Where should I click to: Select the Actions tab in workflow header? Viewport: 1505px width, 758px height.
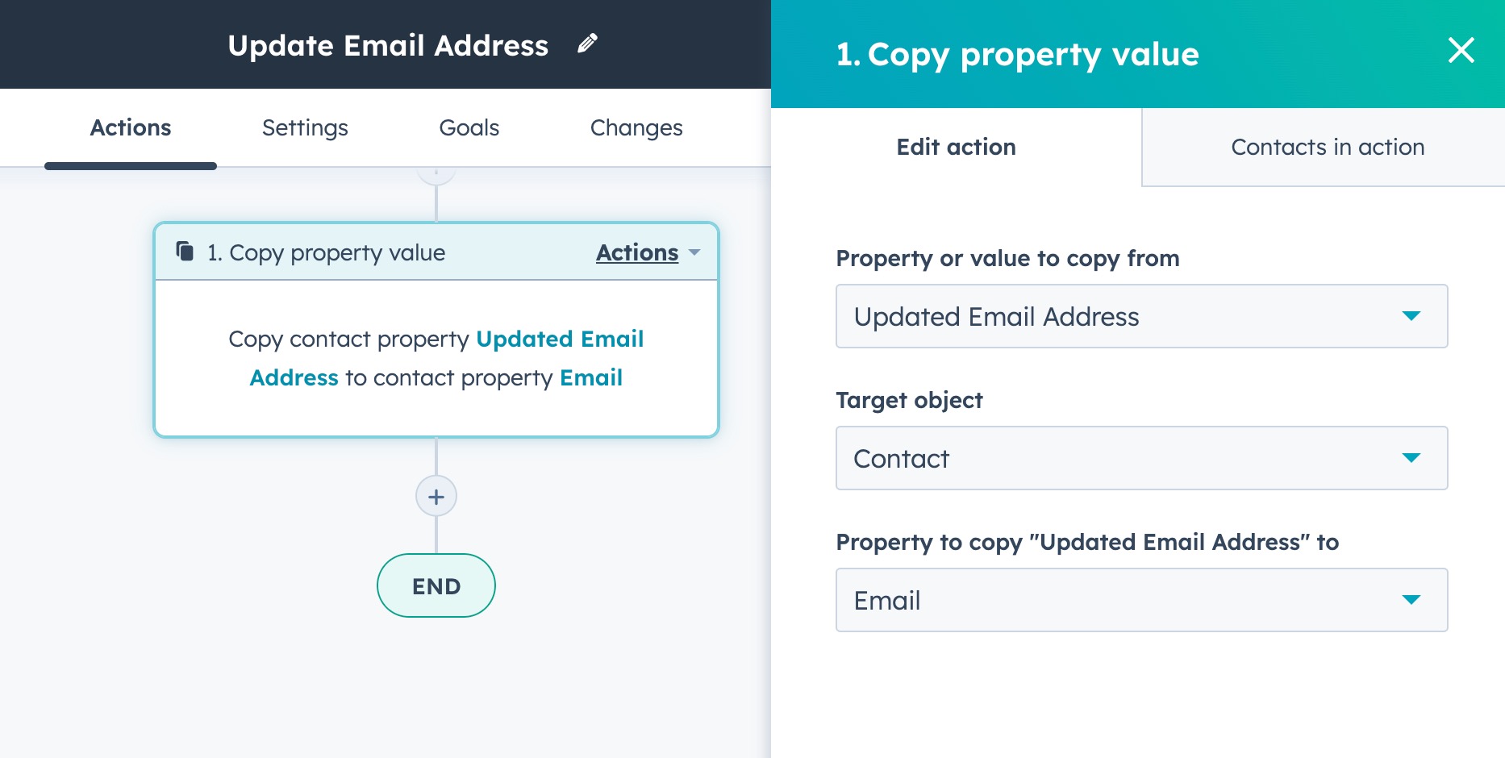pos(131,128)
